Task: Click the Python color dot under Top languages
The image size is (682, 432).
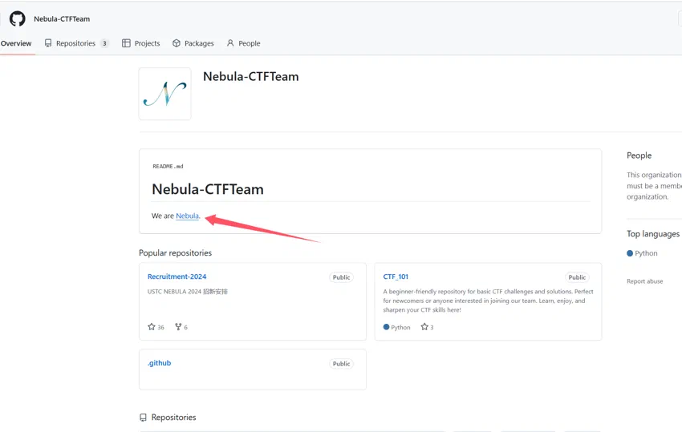Action: click(630, 253)
